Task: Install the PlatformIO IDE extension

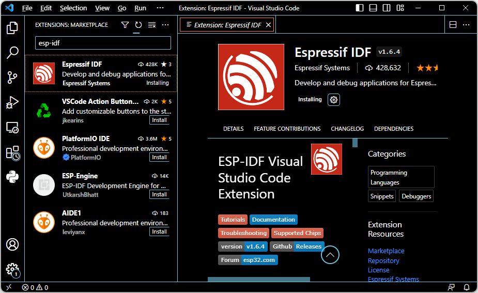Action: coord(160,157)
